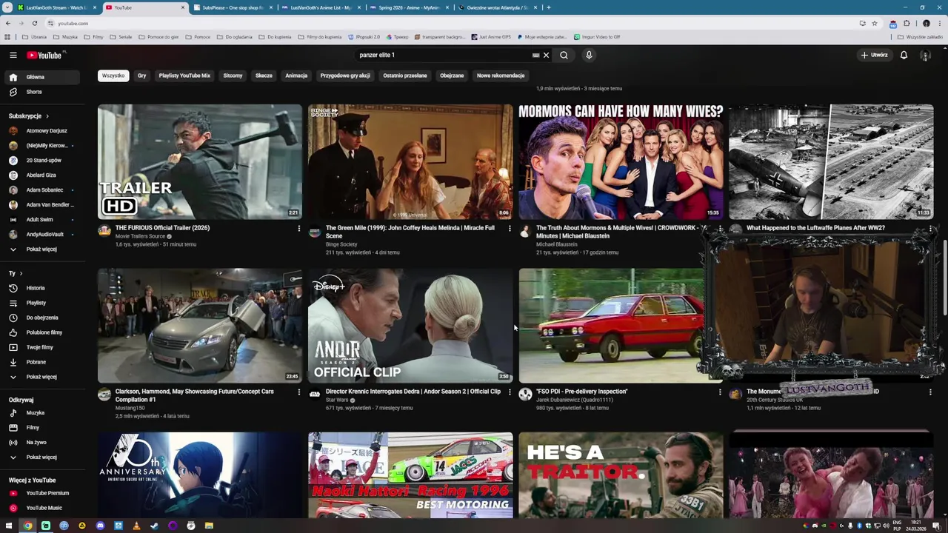
Task: Open Shorts in the sidebar
Action: 43,92
